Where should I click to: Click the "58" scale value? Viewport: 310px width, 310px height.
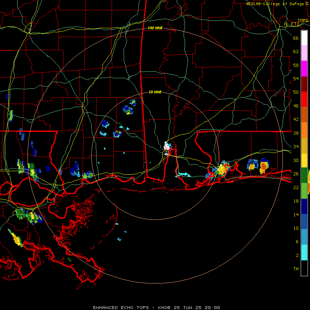296,65
